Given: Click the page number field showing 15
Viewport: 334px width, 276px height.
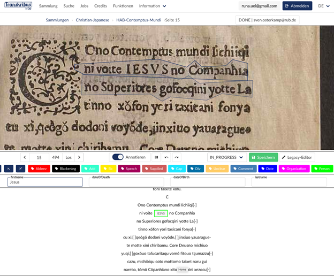Looking at the screenshot, I should pos(39,157).
